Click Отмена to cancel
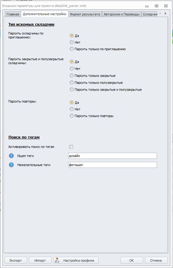 (156, 260)
